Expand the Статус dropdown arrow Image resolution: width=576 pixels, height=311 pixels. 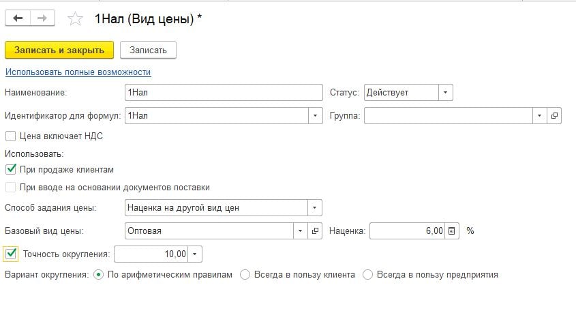click(x=445, y=92)
